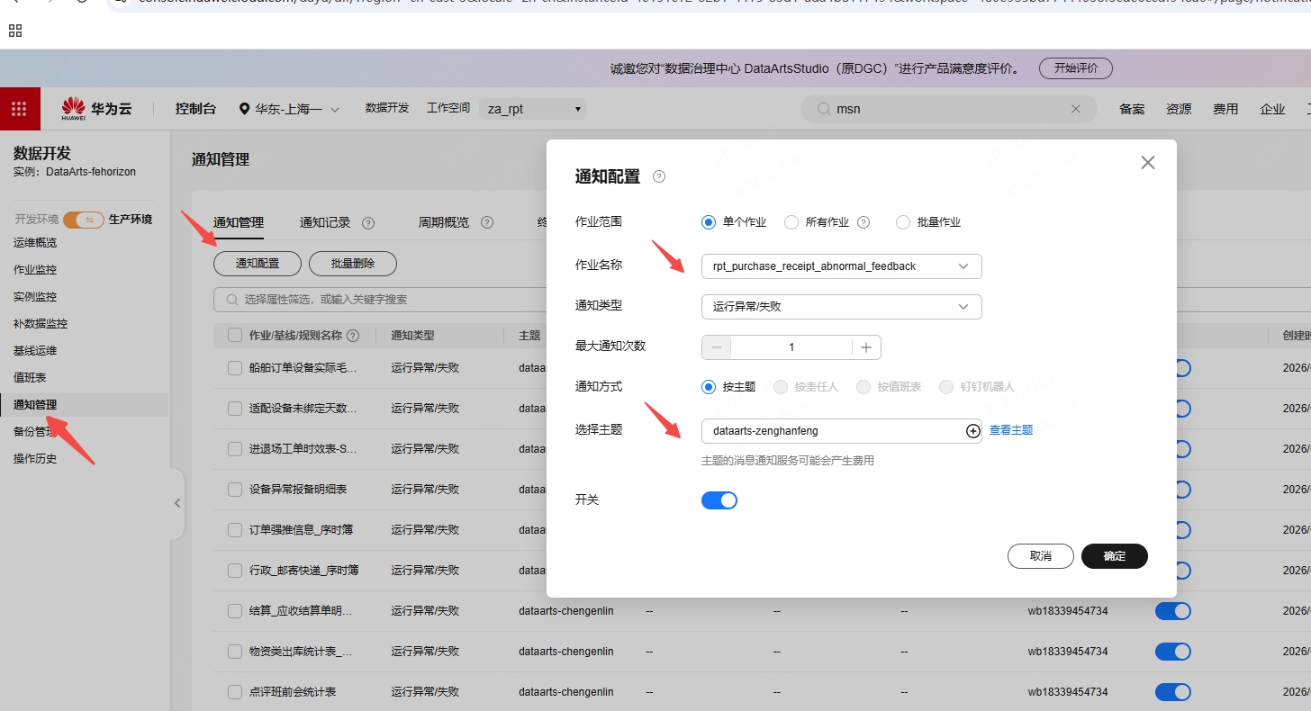The height and width of the screenshot is (711, 1311).
Task: Click the Huawei Cloud logo
Action: pyautogui.click(x=96, y=109)
